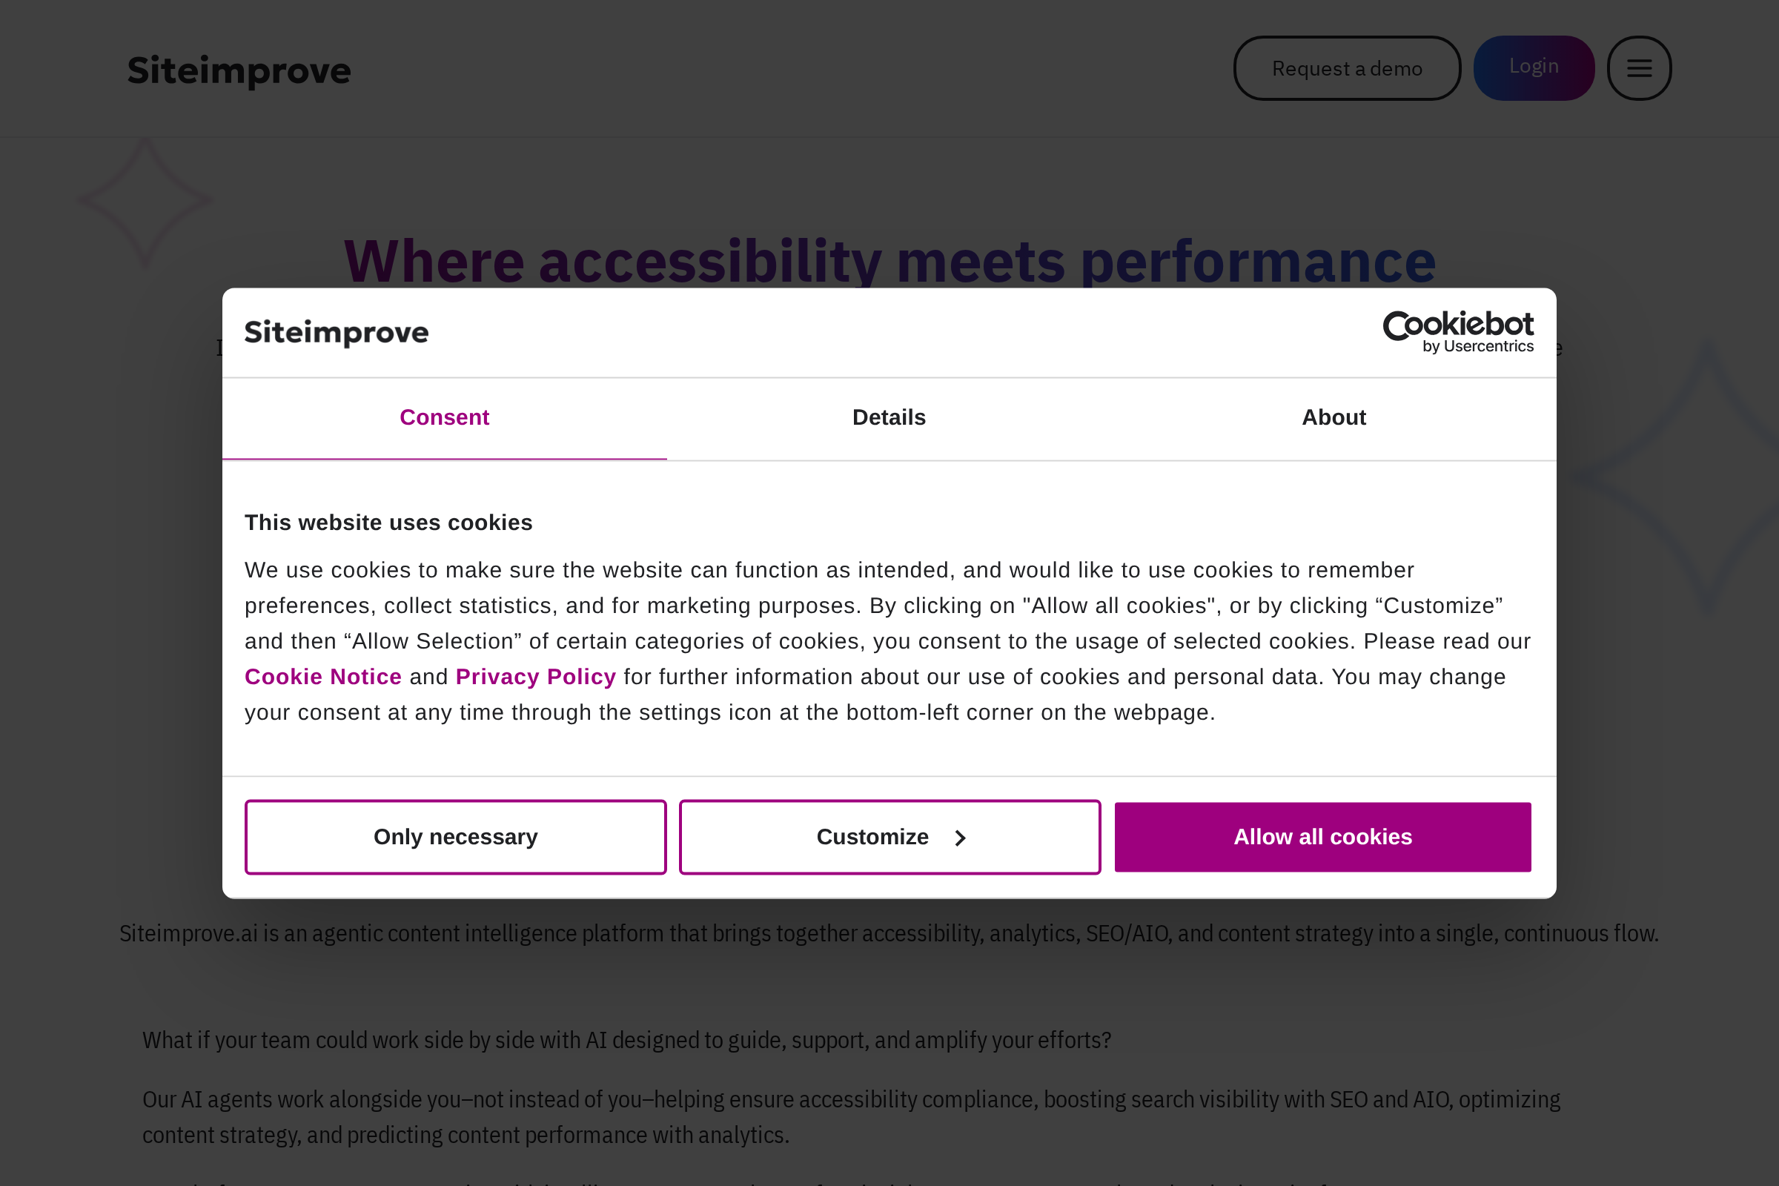Click the Siteimprove logo inside the cookie dialog

point(336,332)
